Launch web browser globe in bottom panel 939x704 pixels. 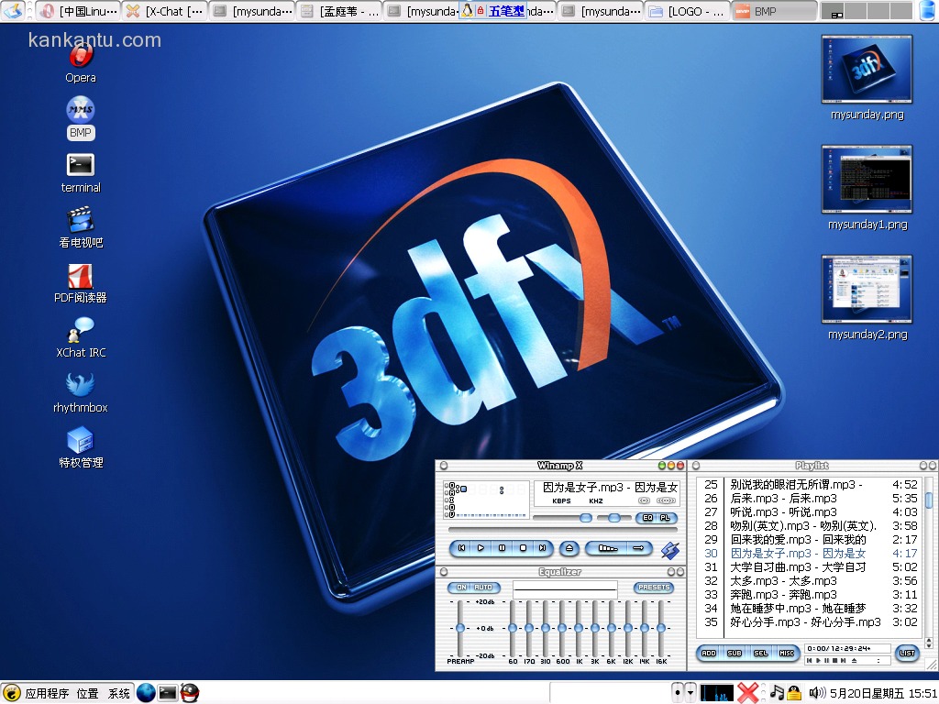[146, 693]
